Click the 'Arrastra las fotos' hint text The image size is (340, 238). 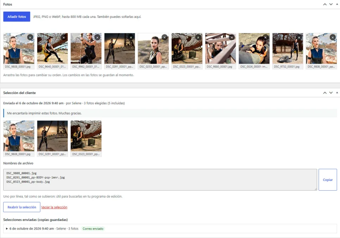tap(68, 75)
